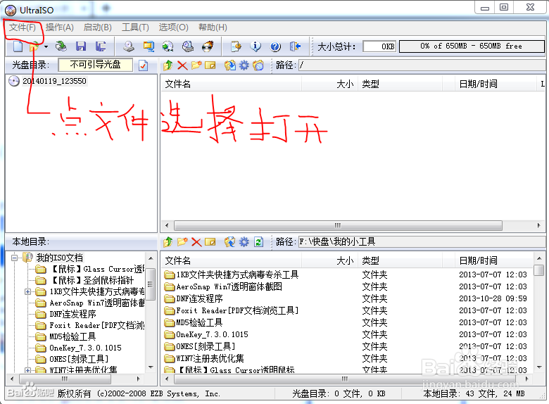The width and height of the screenshot is (549, 404).
Task: Click local tree vertical scrollbar down arrow
Action: click(x=151, y=367)
